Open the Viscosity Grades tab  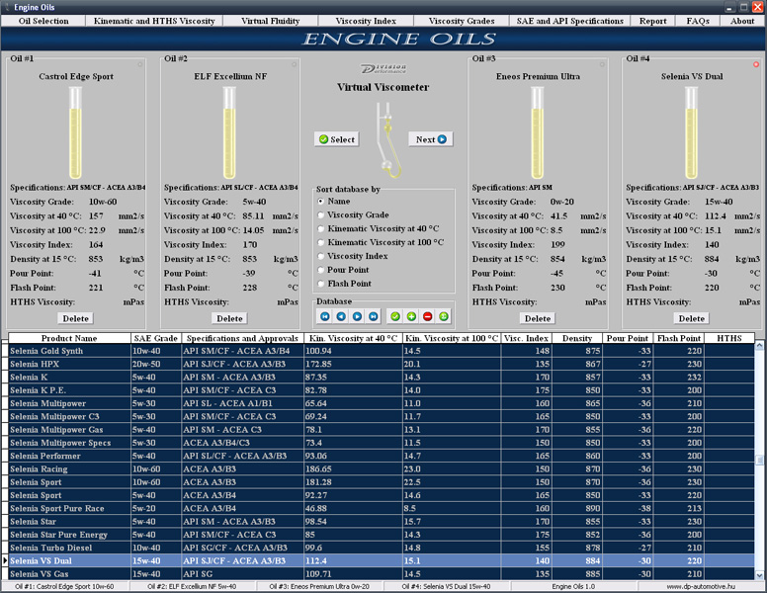pyautogui.click(x=462, y=21)
